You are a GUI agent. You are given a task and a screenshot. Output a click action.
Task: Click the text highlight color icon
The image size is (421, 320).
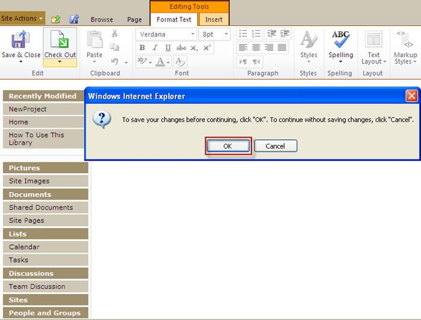point(143,61)
